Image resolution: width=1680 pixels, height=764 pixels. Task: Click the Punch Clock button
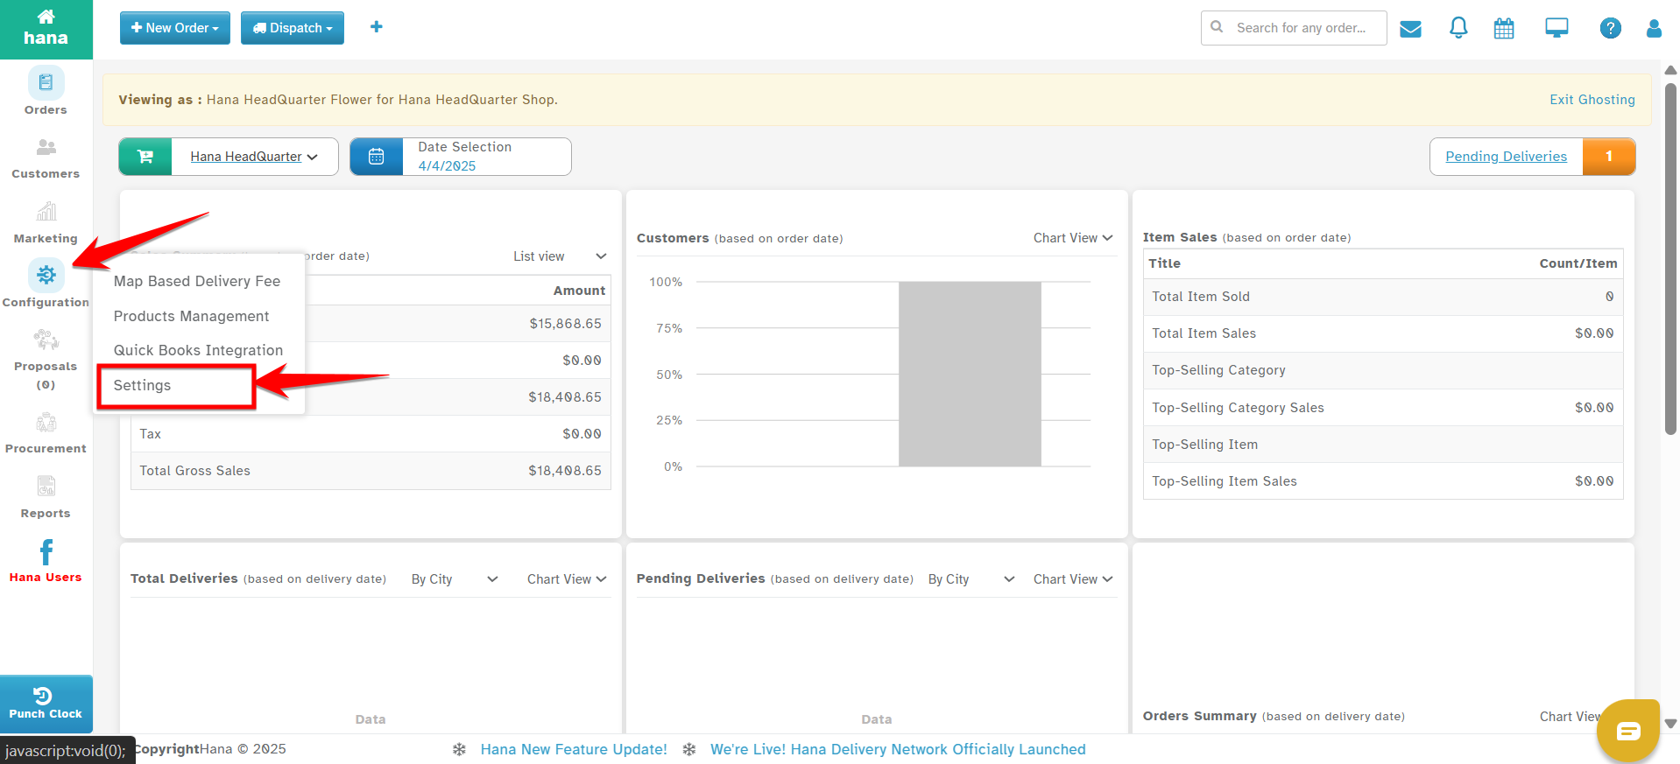tap(46, 704)
